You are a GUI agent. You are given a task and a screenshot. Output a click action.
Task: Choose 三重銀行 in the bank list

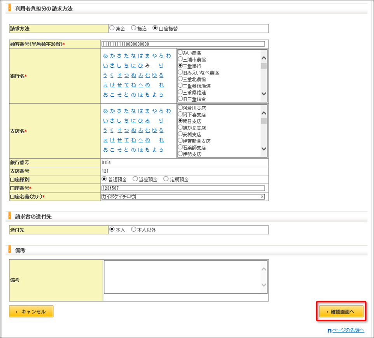(180, 66)
